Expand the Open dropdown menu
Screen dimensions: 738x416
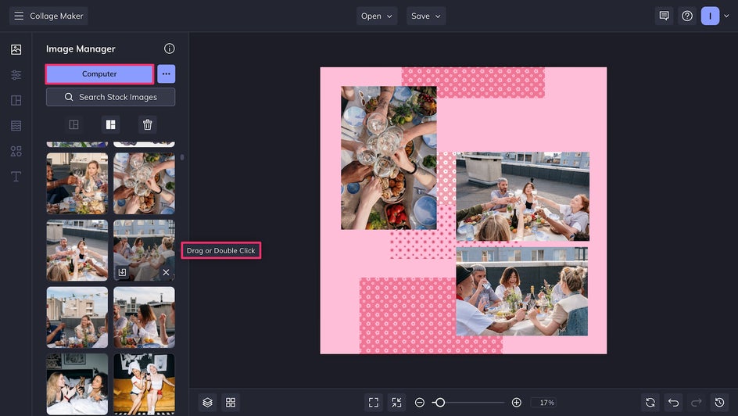pos(377,16)
